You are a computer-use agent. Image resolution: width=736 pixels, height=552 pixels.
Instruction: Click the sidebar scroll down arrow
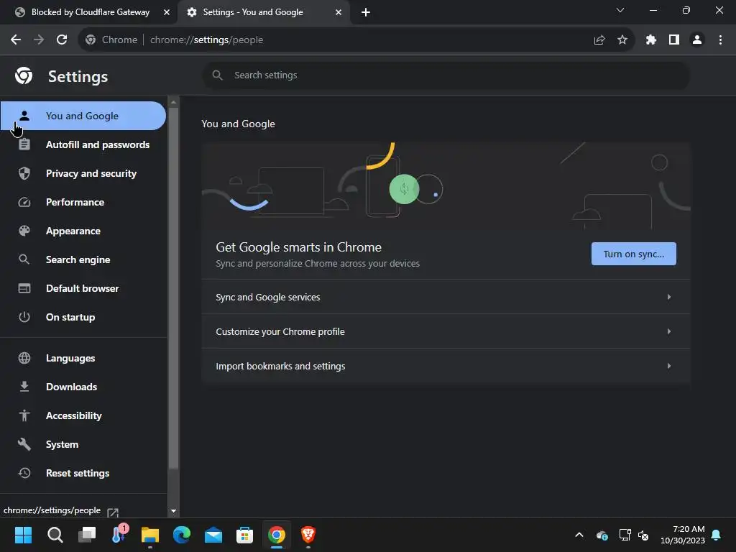coord(173,511)
